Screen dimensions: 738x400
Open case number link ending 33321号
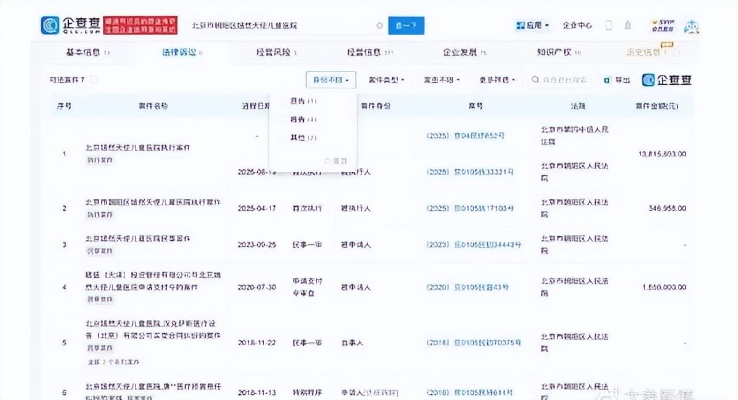pyautogui.click(x=469, y=172)
